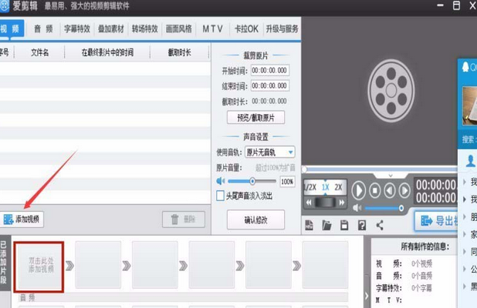Click the 添加视频 button

click(22, 219)
